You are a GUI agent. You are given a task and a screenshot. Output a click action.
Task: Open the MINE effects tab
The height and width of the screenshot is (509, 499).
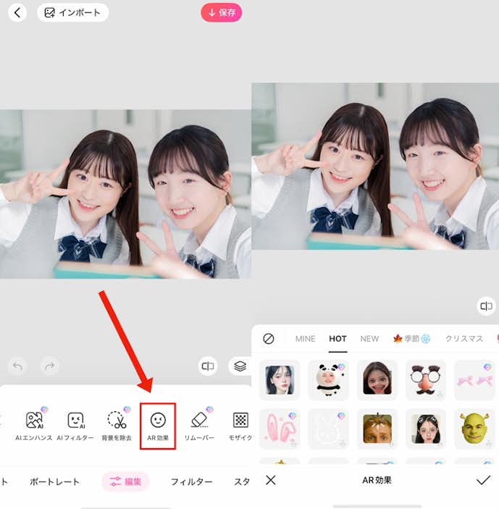[305, 339]
